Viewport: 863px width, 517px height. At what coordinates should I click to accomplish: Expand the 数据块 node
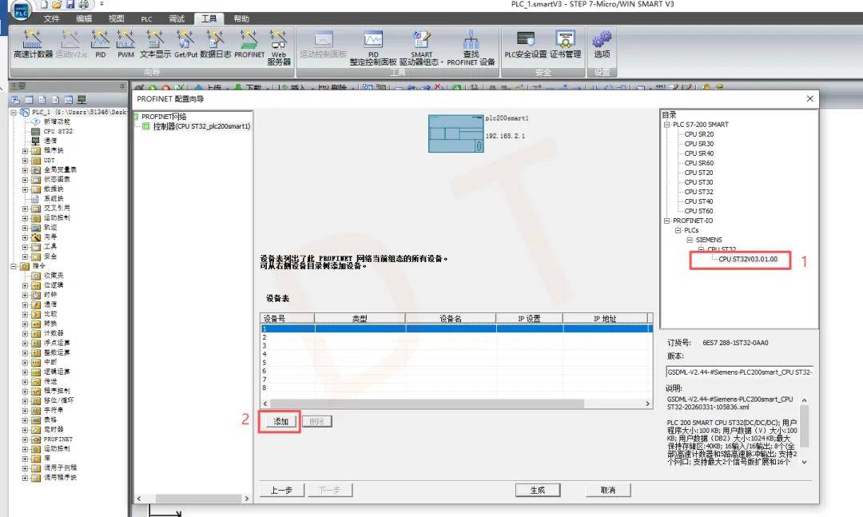pos(25,189)
